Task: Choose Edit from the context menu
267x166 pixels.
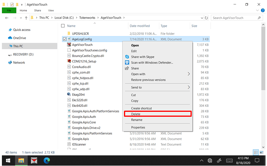Action: (x=157, y=51)
